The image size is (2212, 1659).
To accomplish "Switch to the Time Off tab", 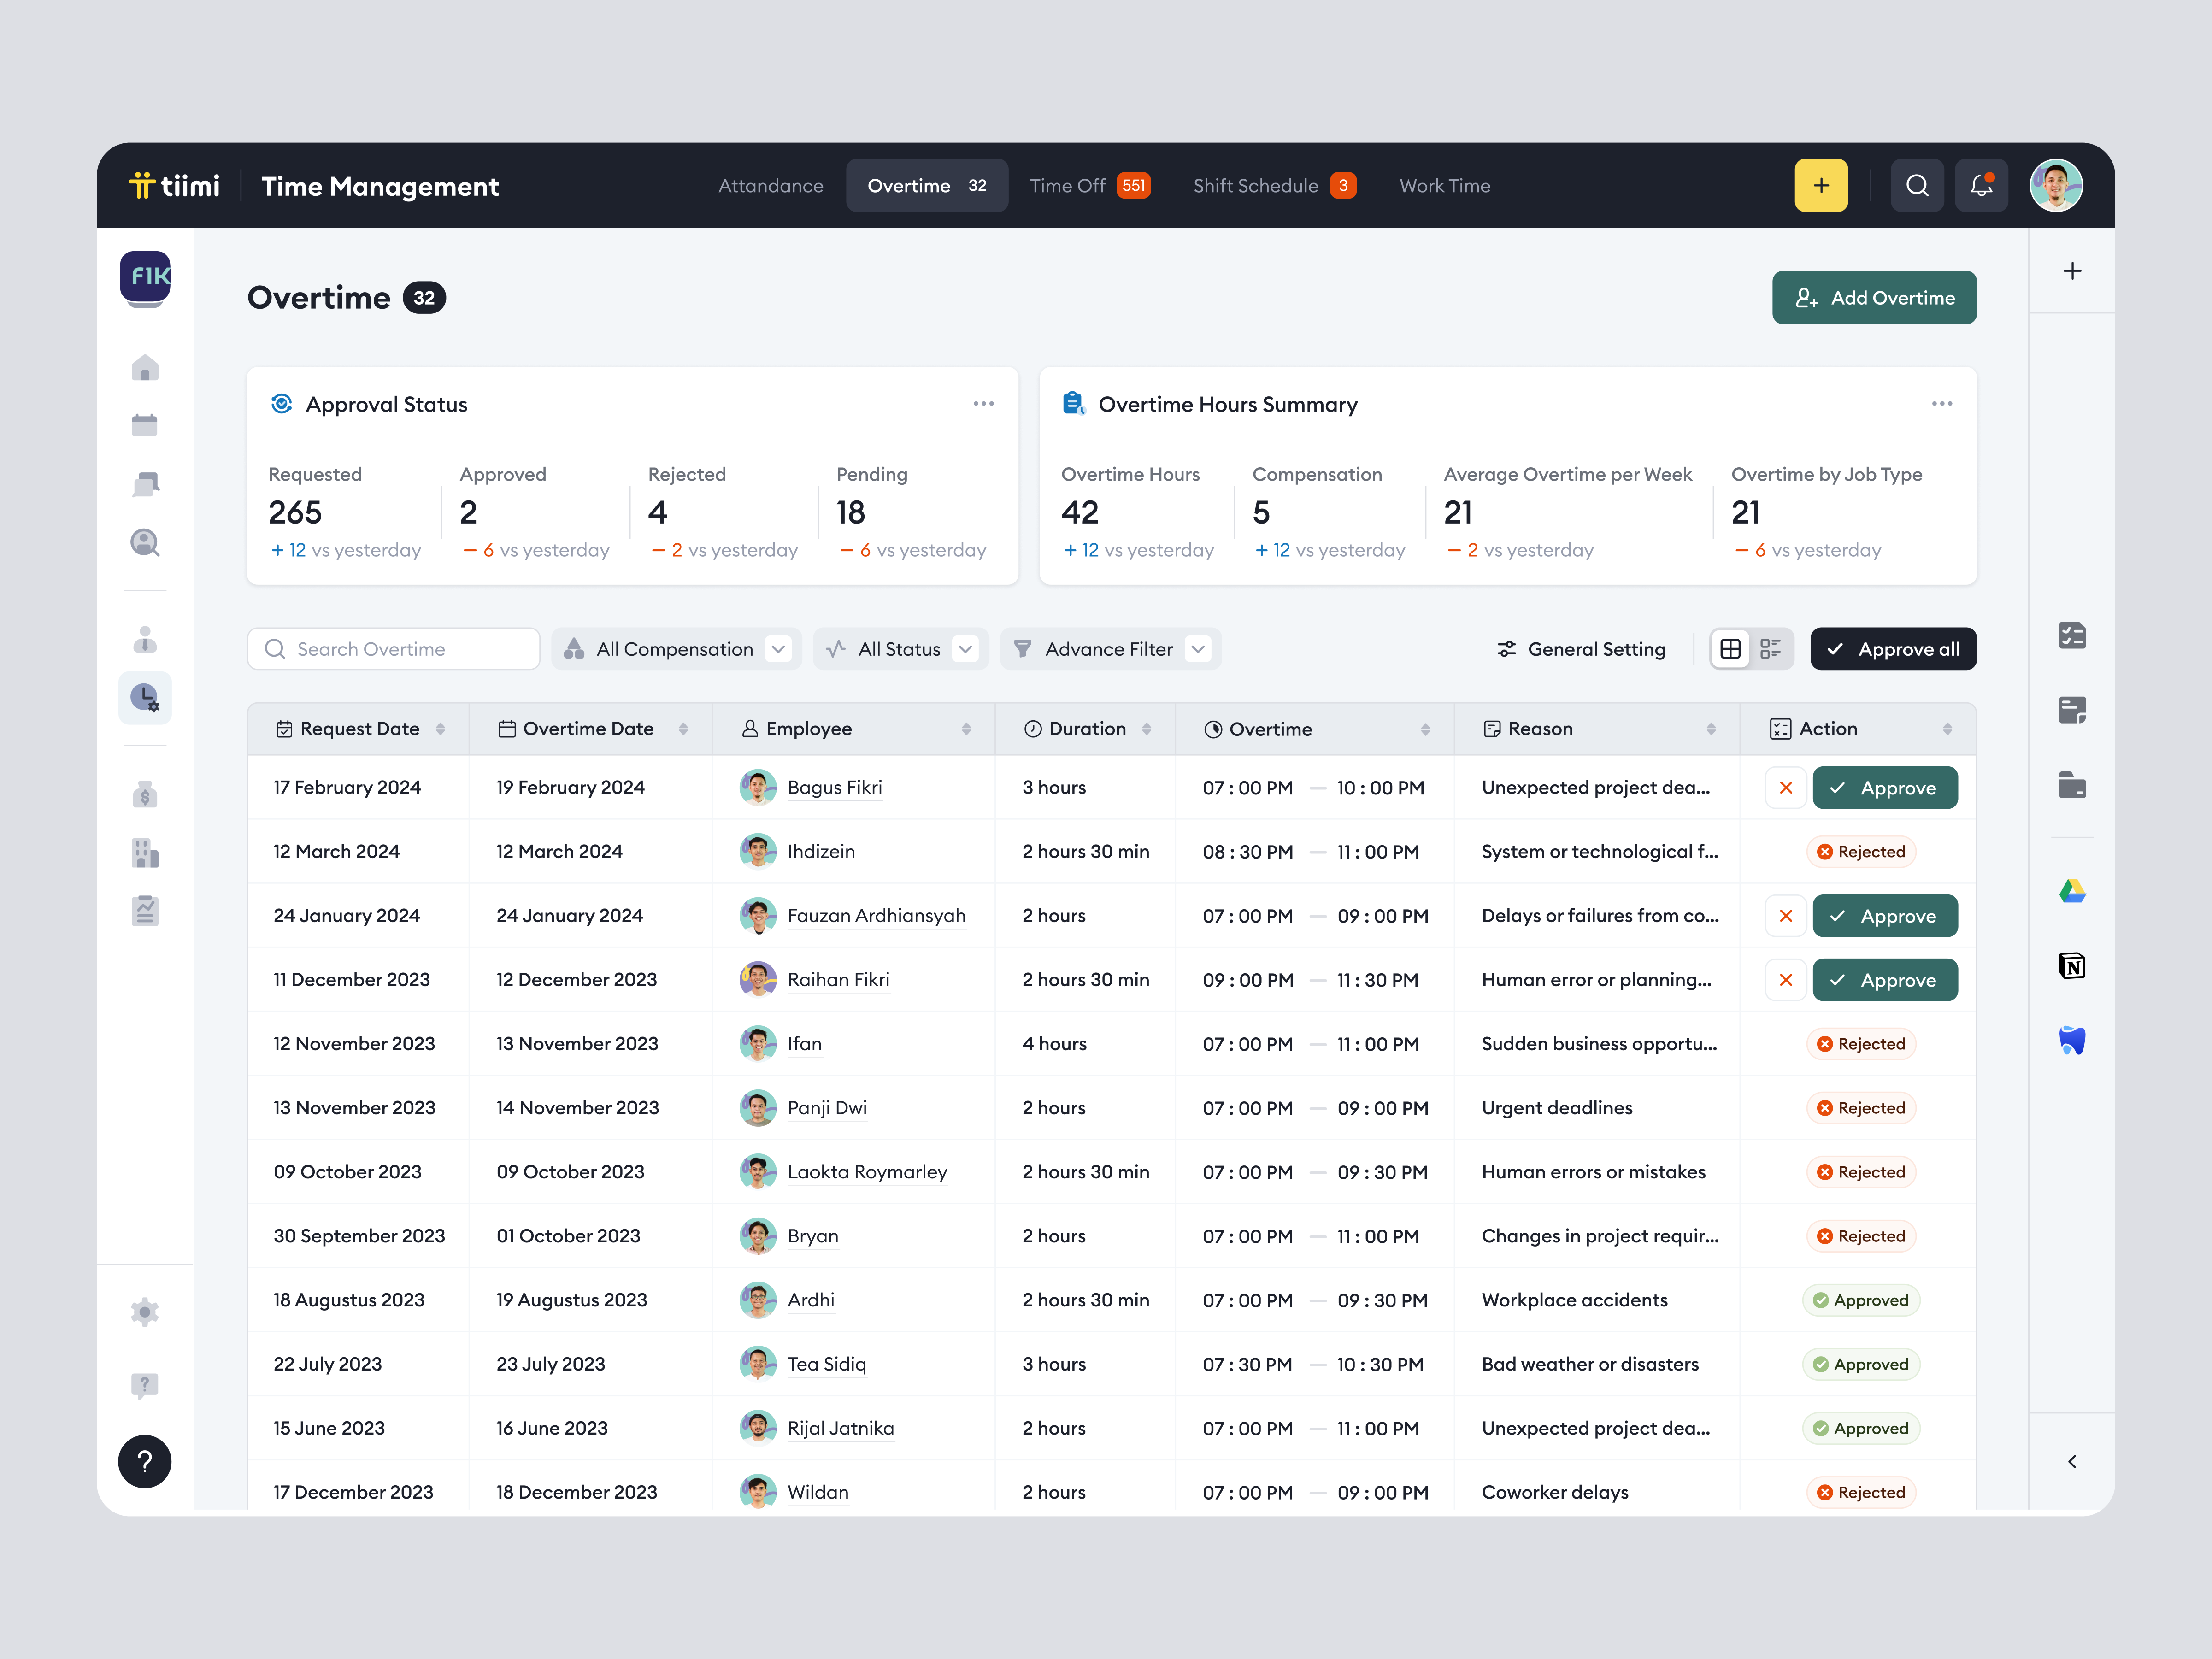I will click(1089, 185).
